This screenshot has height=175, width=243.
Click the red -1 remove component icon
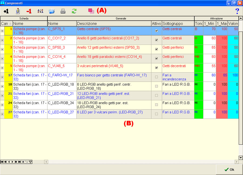click(x=29, y=11)
